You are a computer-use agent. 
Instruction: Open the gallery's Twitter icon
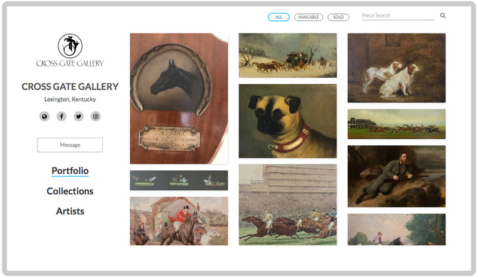click(78, 117)
